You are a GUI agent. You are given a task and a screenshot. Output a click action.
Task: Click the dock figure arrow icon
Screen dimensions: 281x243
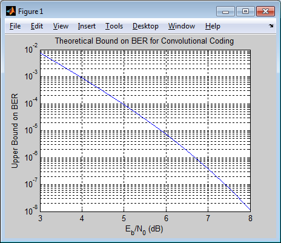click(x=271, y=25)
